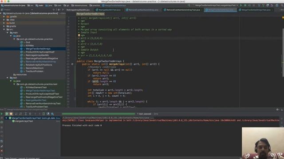Select ProductOfArrayExceptItselfTest file
The height and width of the screenshot is (159, 284).
(x=42, y=94)
